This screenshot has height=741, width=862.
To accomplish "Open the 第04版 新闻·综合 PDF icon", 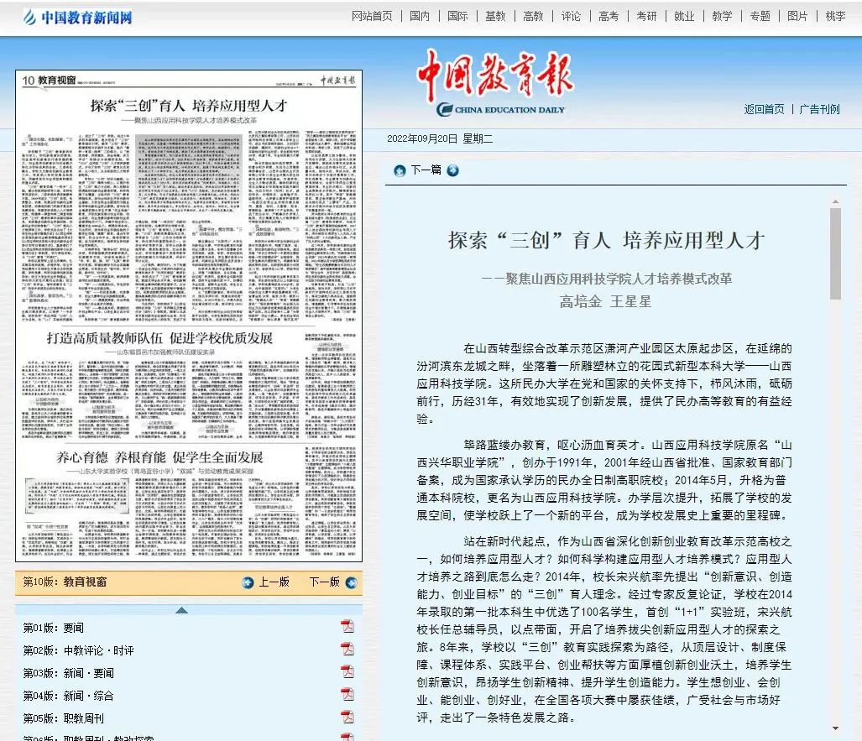I will (x=347, y=695).
